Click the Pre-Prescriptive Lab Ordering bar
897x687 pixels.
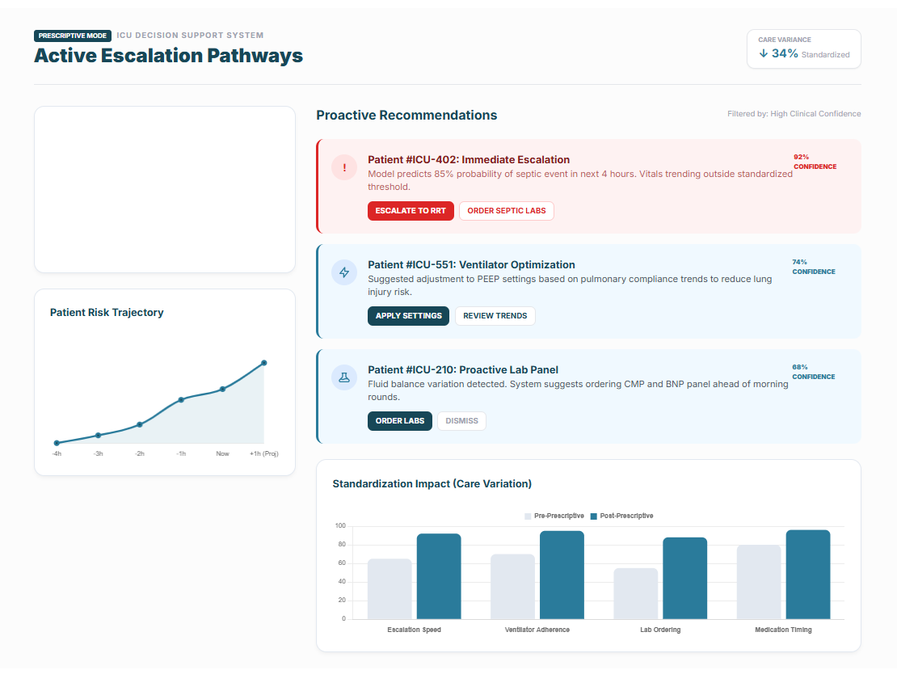point(635,593)
